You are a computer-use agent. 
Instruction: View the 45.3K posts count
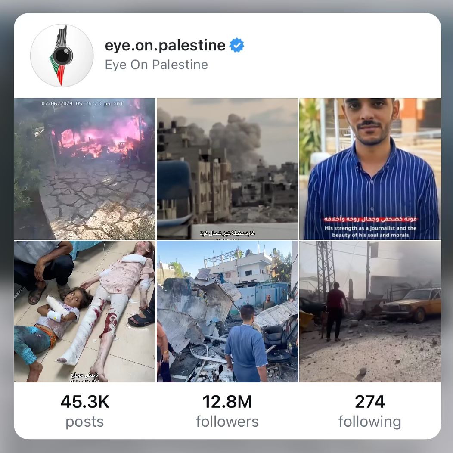tap(85, 411)
